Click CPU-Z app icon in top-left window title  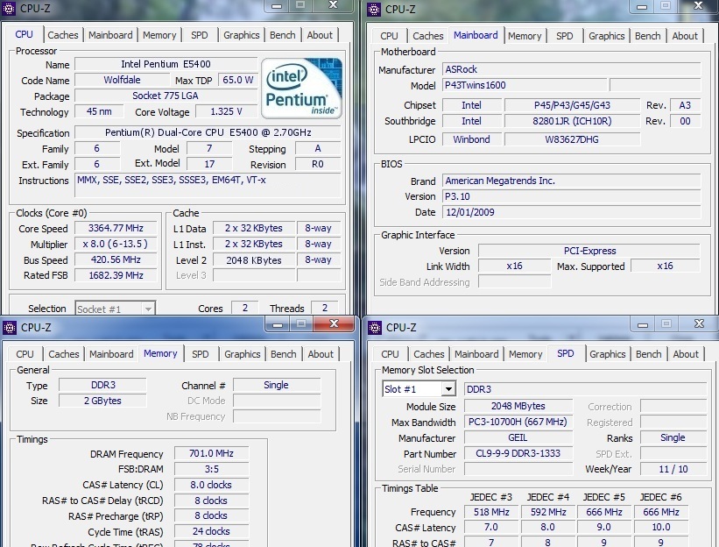click(x=9, y=8)
